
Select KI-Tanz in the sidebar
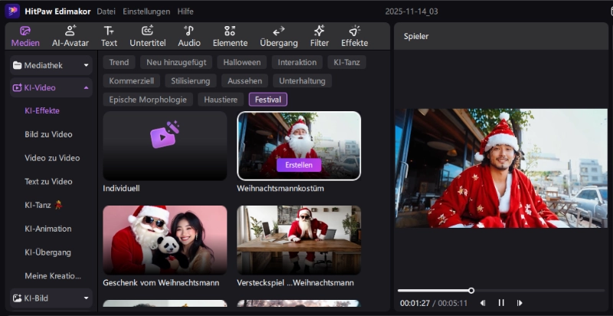(44, 205)
